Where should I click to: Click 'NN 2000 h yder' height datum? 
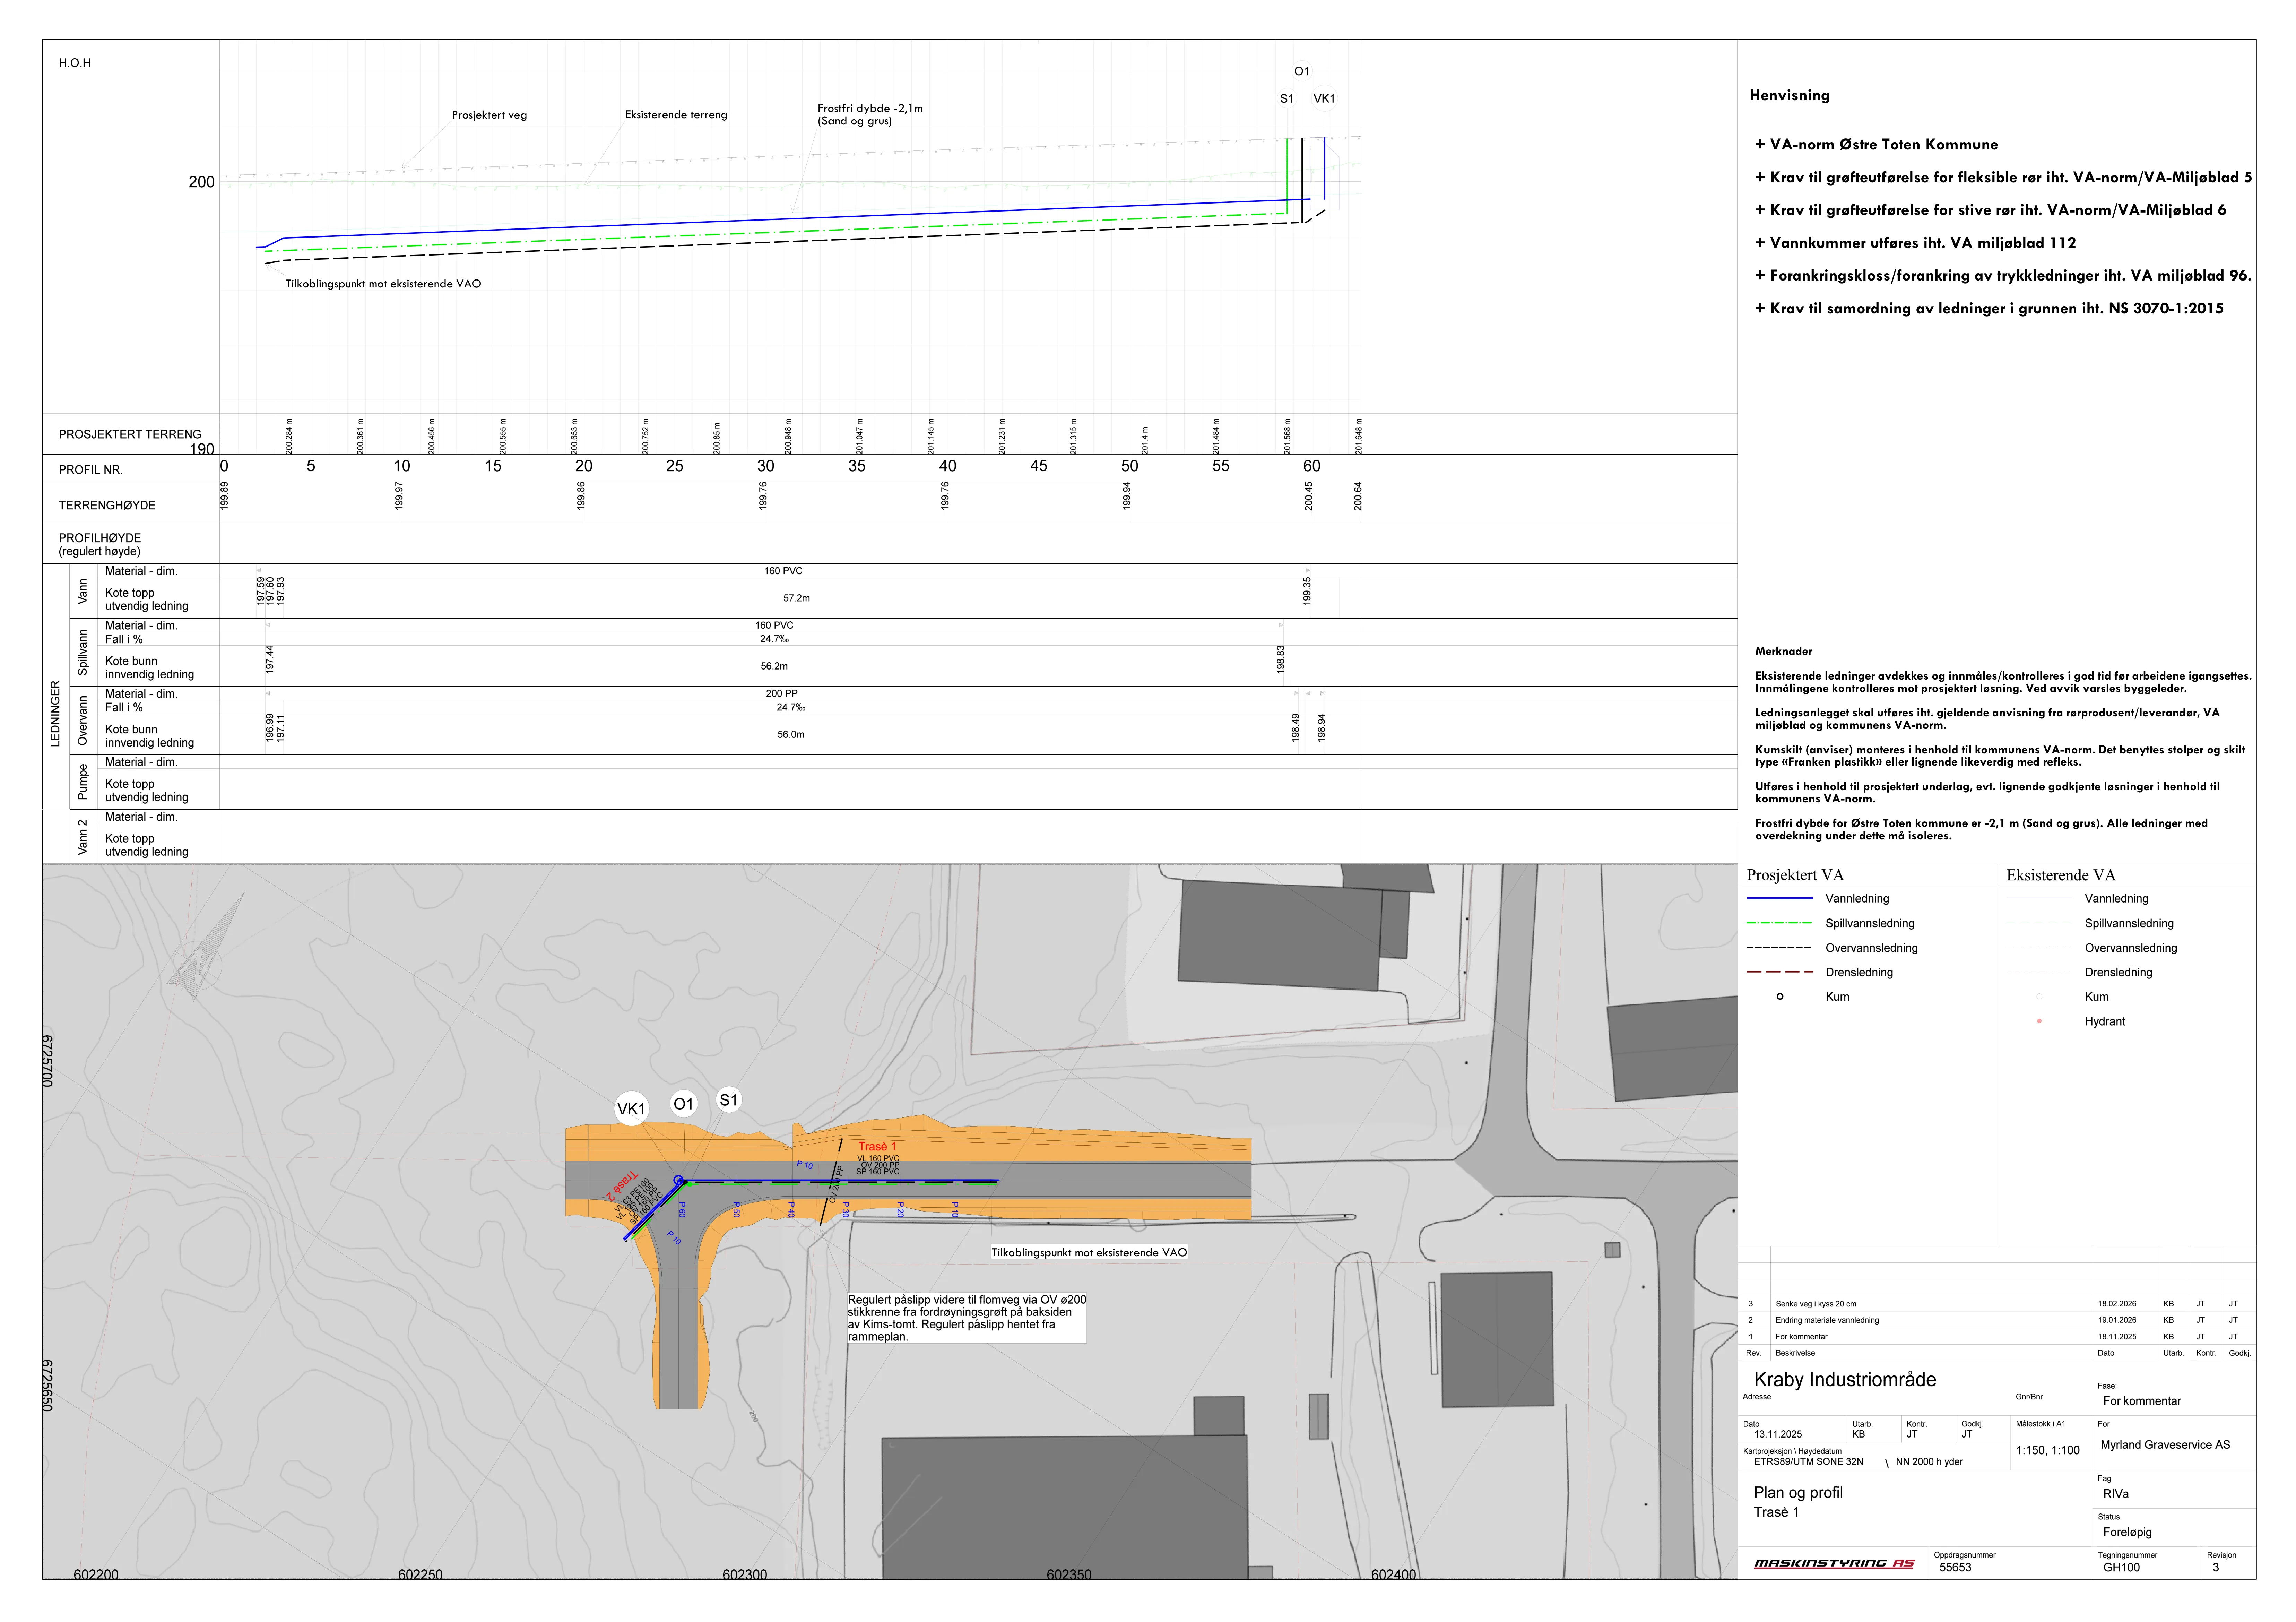click(1929, 1462)
